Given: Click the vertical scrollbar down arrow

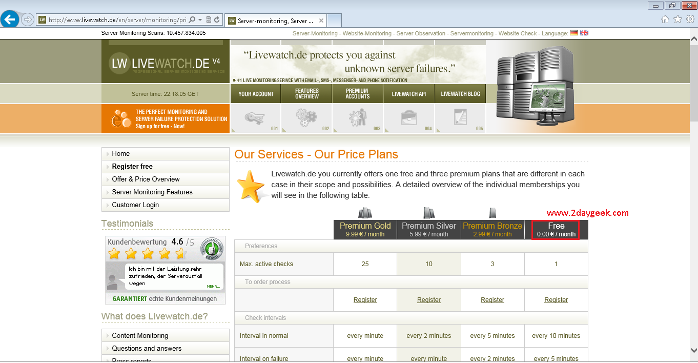Looking at the screenshot, I should point(693,351).
